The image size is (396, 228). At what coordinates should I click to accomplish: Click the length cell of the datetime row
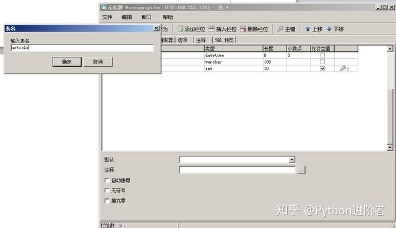coord(275,55)
